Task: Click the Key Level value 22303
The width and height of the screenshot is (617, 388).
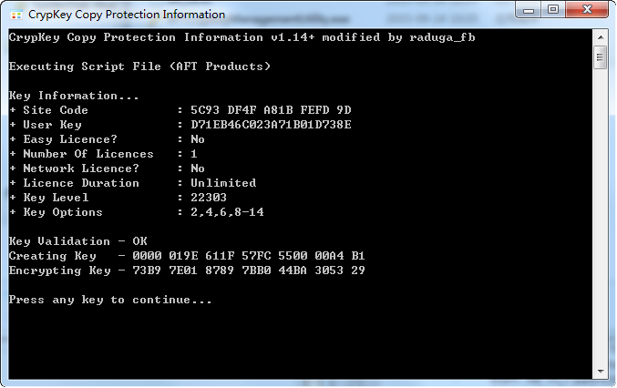Action: (x=209, y=198)
